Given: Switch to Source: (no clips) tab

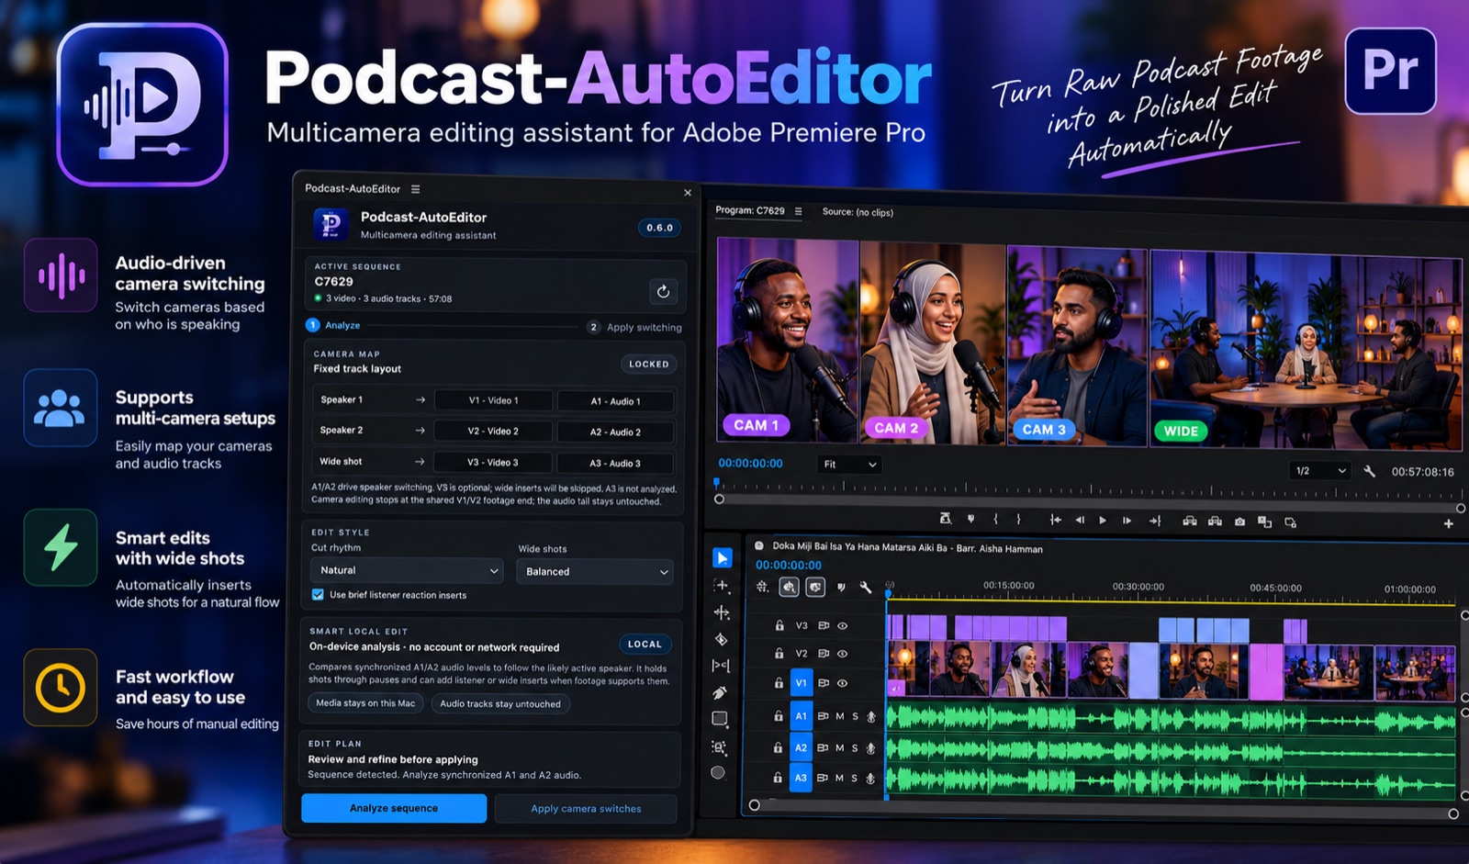Looking at the screenshot, I should point(858,212).
